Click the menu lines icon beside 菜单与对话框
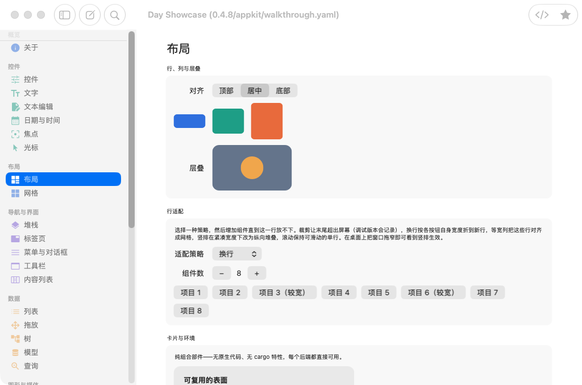582x385 pixels. click(15, 252)
